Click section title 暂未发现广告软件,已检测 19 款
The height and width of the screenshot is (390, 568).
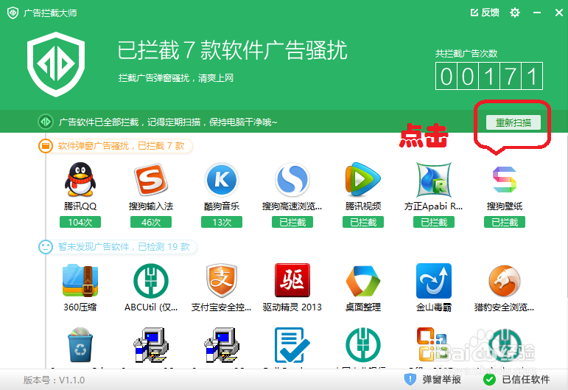coord(124,247)
